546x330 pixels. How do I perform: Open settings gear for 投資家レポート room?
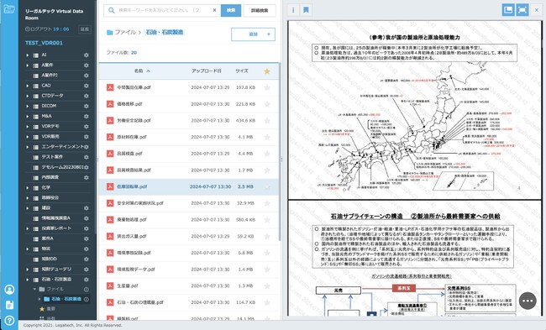point(86,228)
